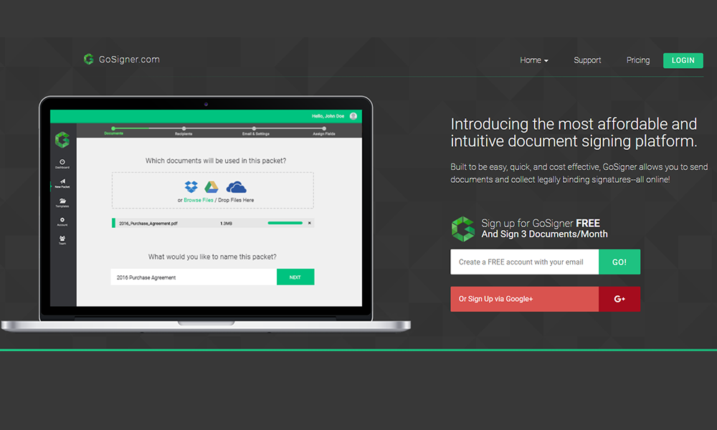Remove the 2016_Purchase_Agreement.pdf file

tap(309, 223)
